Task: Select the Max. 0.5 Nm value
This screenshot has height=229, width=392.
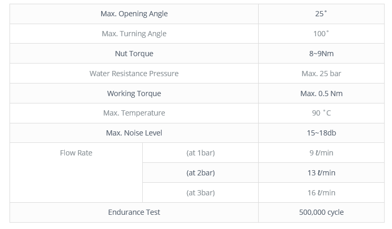Action: coord(321,93)
